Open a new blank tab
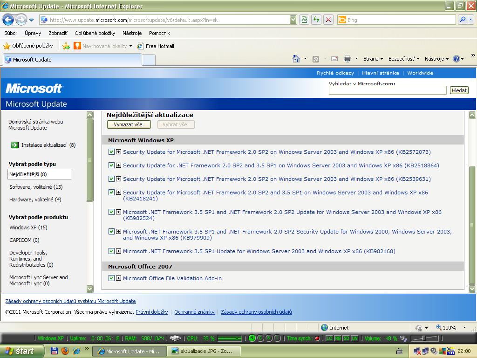Screen dimensions: 477x358 (x=149, y=60)
